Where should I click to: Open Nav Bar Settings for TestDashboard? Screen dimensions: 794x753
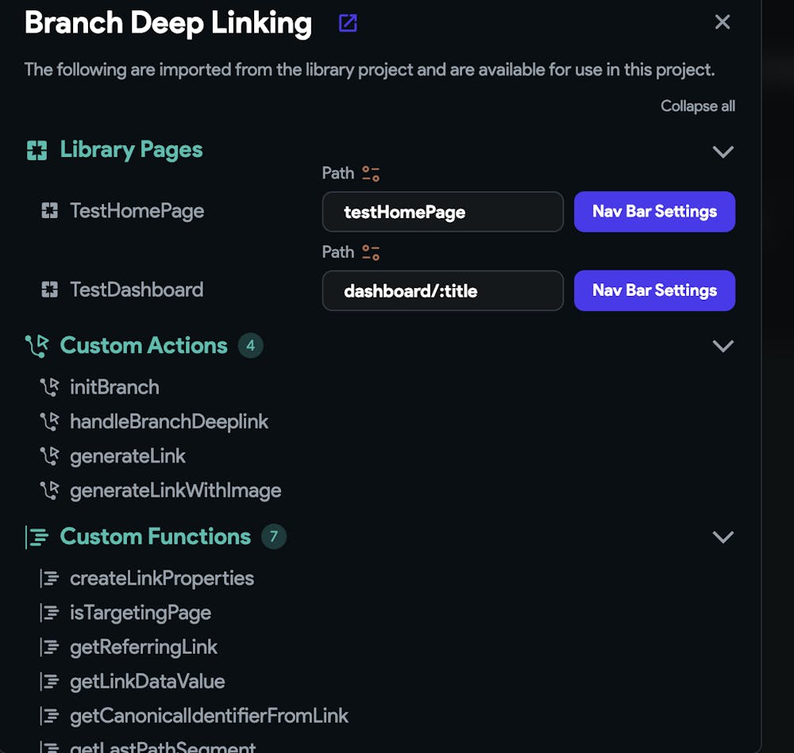tap(654, 290)
